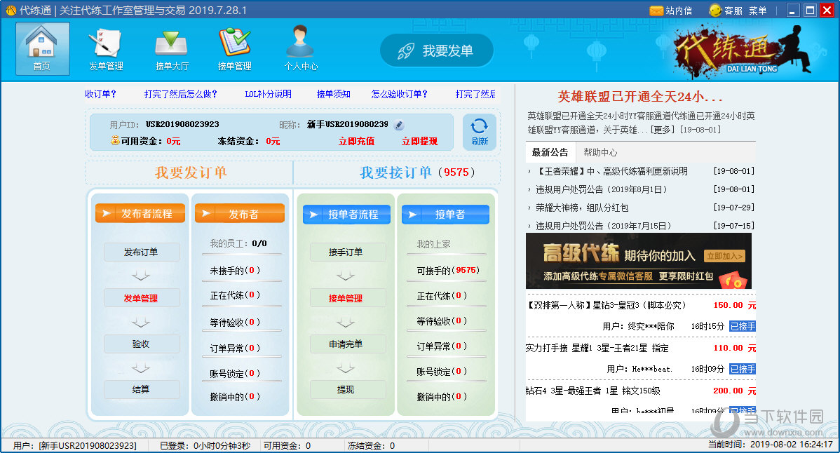Open the 怎么验收订单? link

click(x=399, y=94)
